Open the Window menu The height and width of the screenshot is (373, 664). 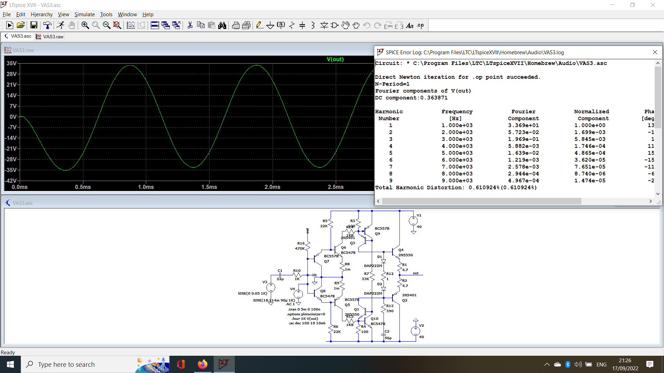coord(127,14)
